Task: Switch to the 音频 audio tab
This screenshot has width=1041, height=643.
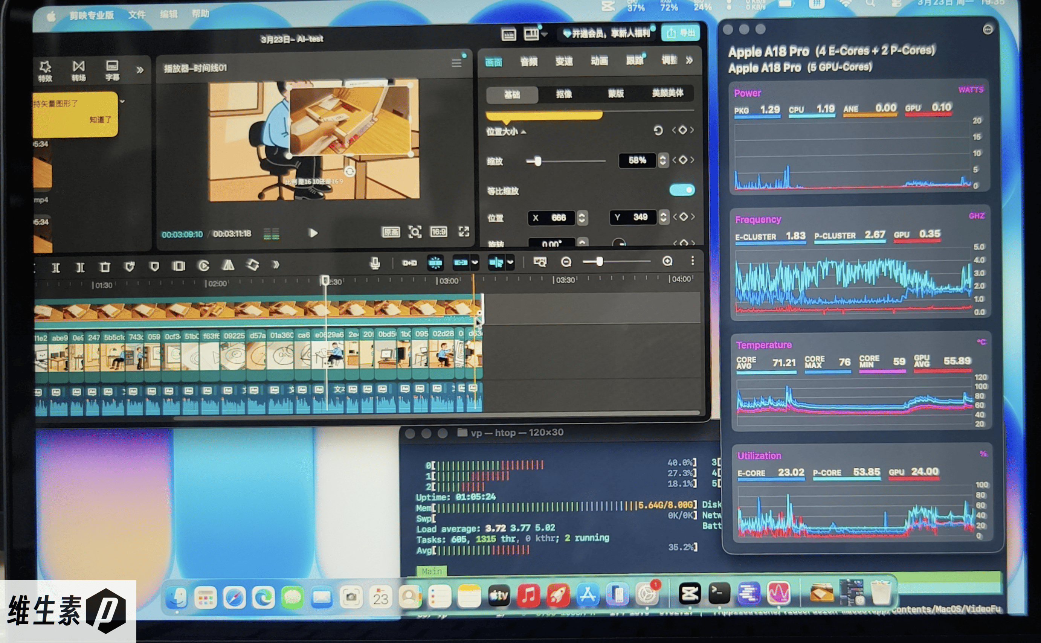Action: click(x=529, y=62)
